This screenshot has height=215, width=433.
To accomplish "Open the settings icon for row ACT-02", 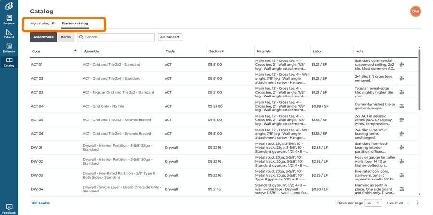I will pos(402,78).
